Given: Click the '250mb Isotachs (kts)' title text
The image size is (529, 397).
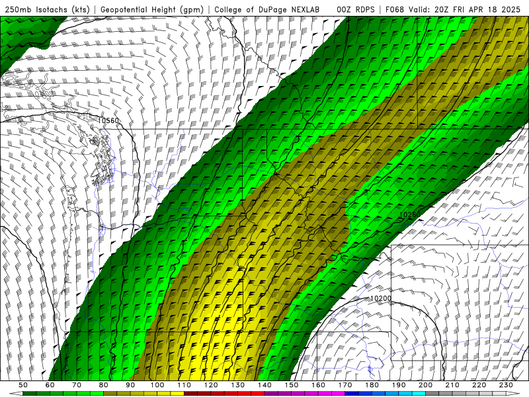Looking at the screenshot, I should point(47,10).
